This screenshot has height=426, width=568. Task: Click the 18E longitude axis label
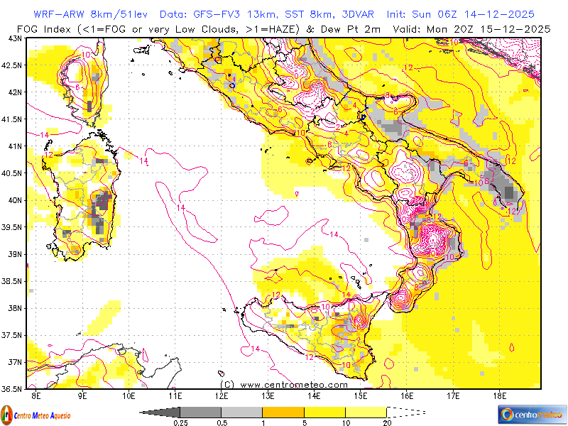click(499, 395)
